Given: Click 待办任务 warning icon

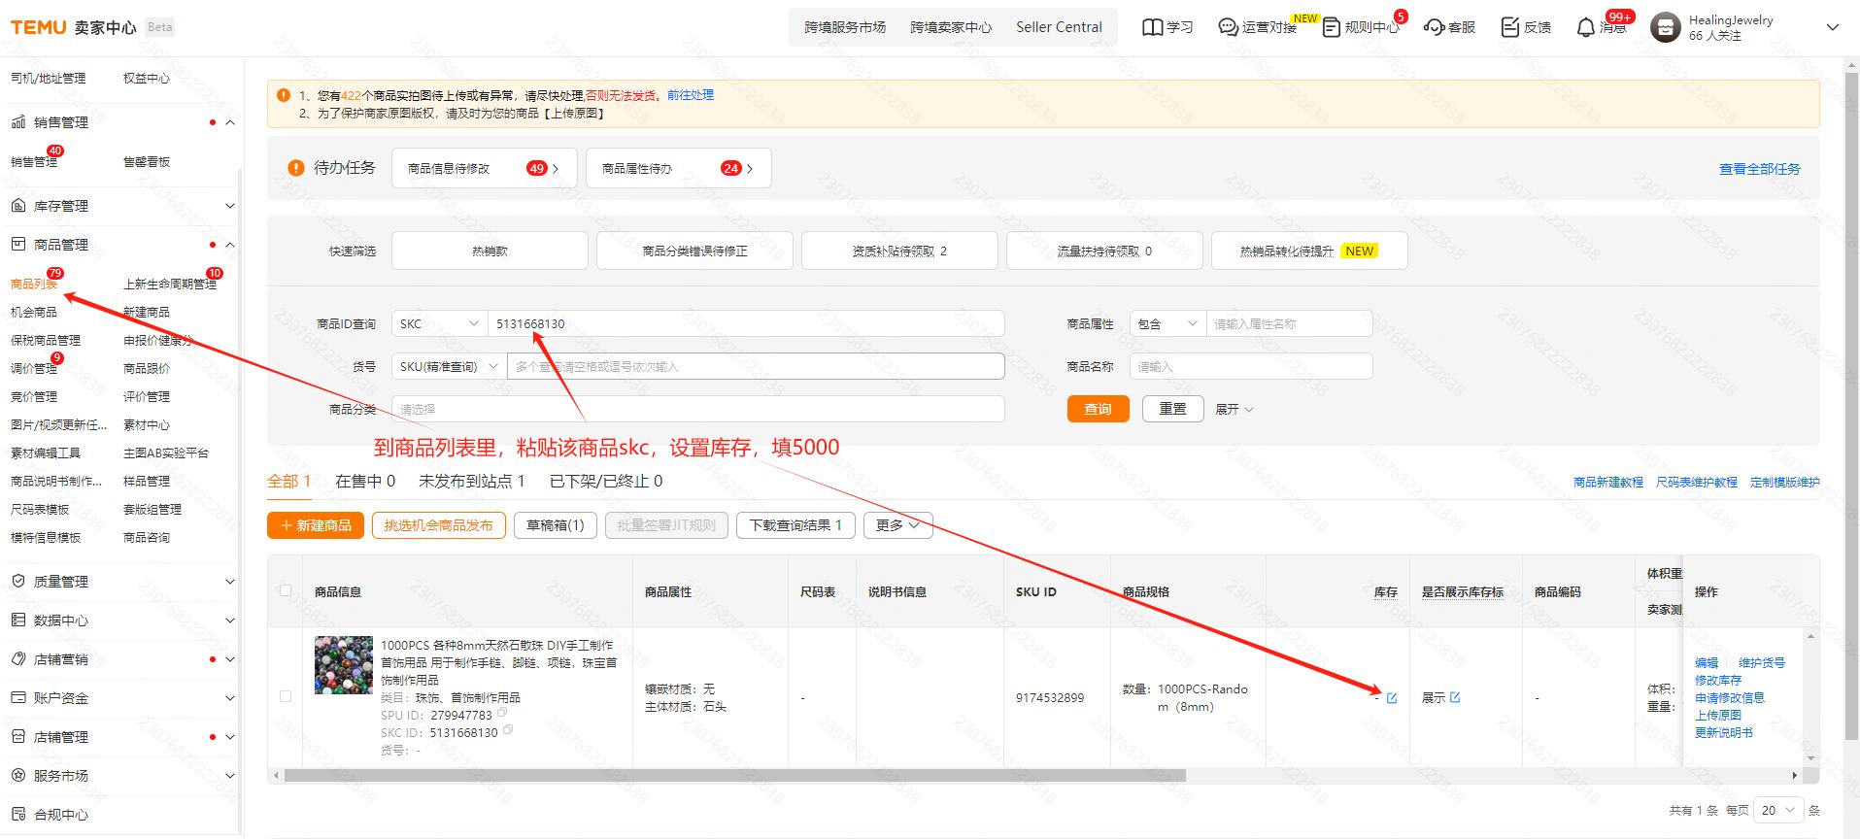Looking at the screenshot, I should pos(296,168).
